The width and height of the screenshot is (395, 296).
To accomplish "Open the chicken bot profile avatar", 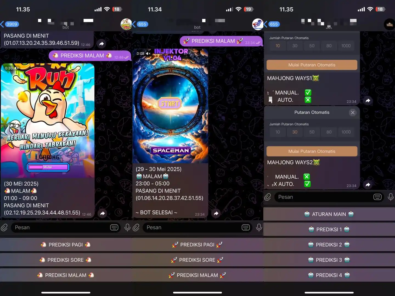I will pyautogui.click(x=126, y=24).
